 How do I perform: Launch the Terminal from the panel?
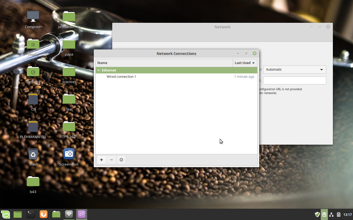31,214
